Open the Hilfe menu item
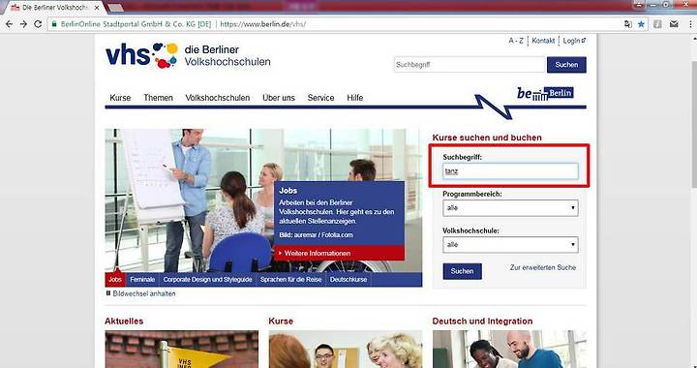Viewport: 697px width, 368px height. tap(354, 98)
